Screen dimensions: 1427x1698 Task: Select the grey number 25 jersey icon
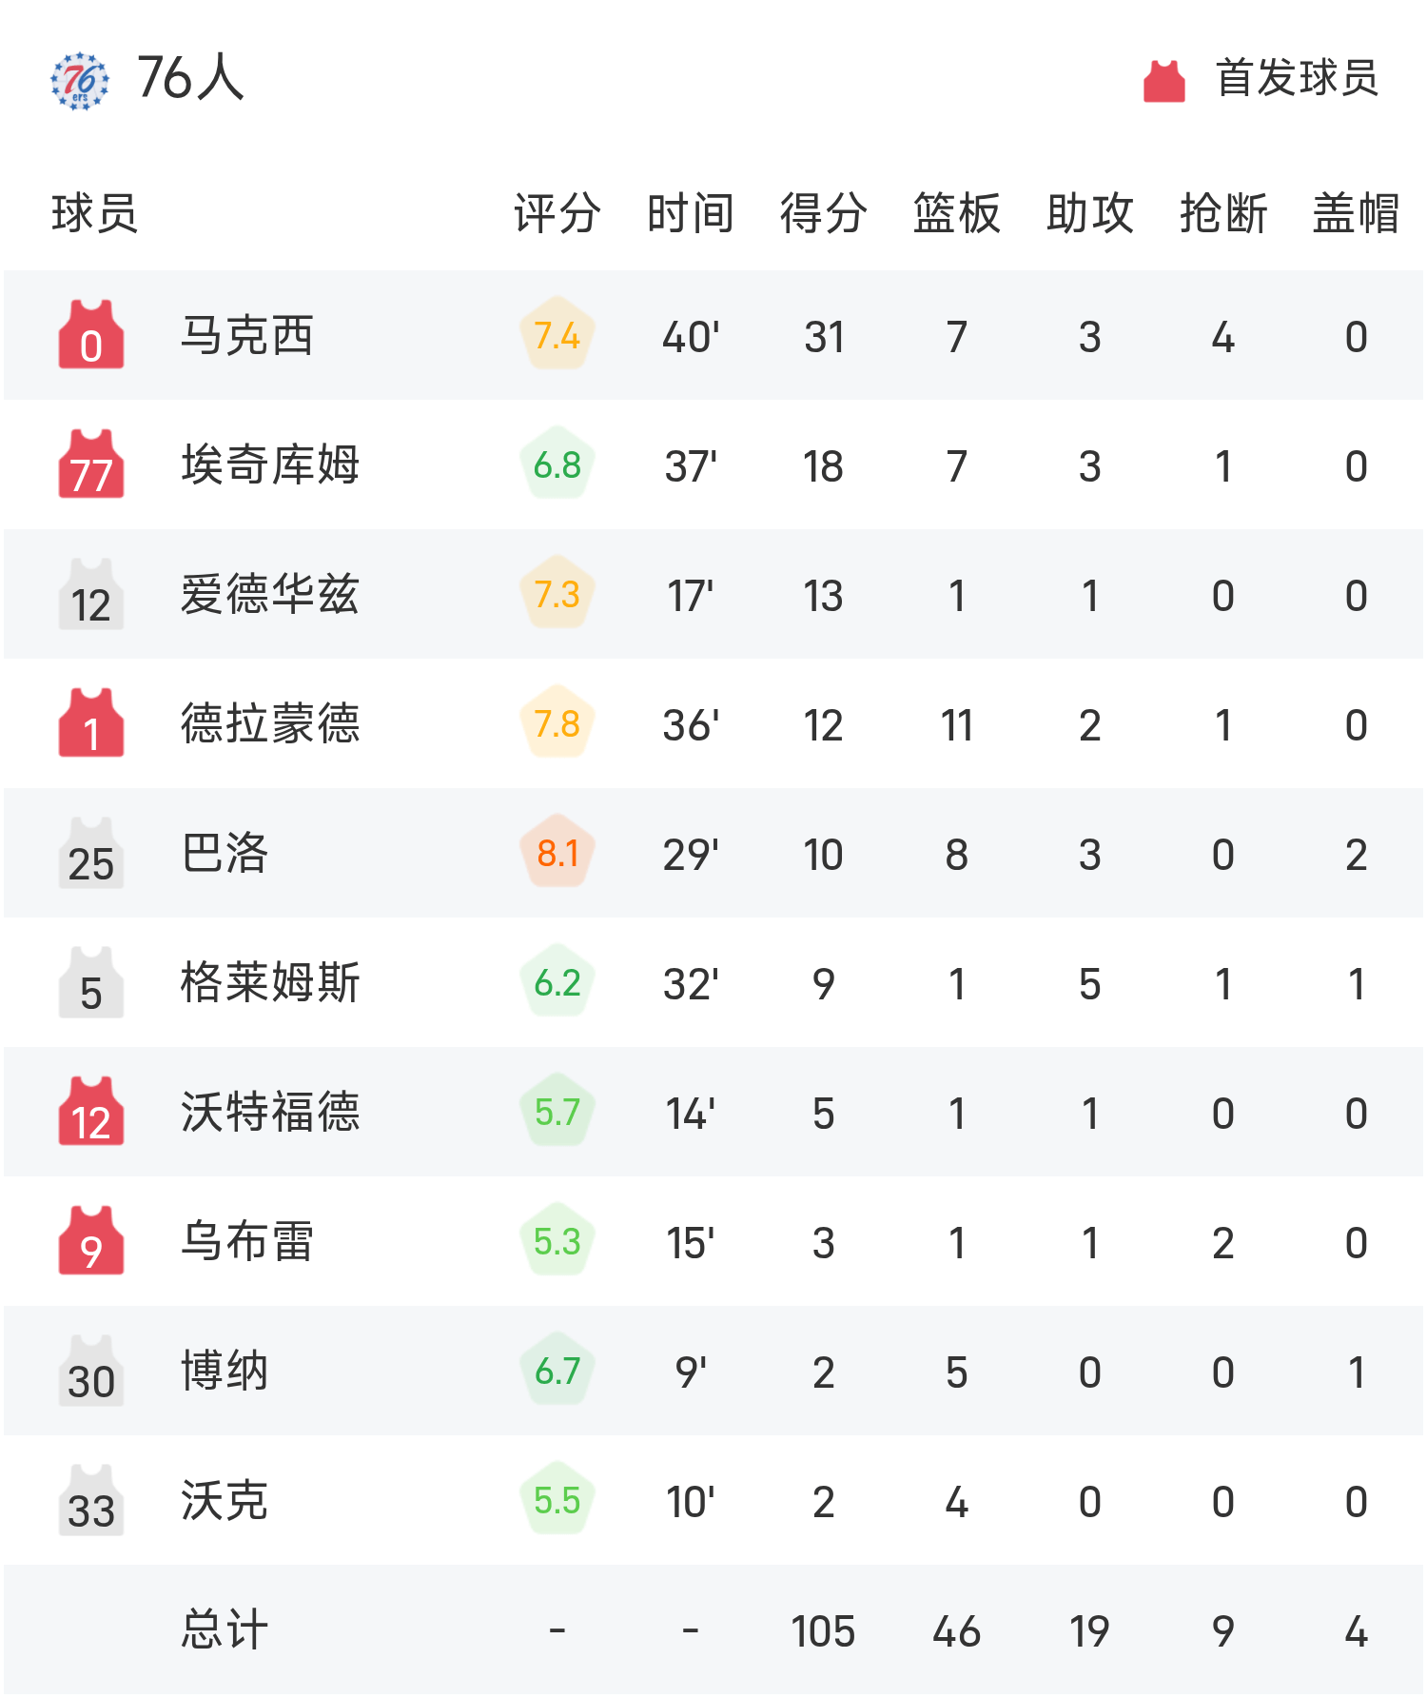point(91,853)
